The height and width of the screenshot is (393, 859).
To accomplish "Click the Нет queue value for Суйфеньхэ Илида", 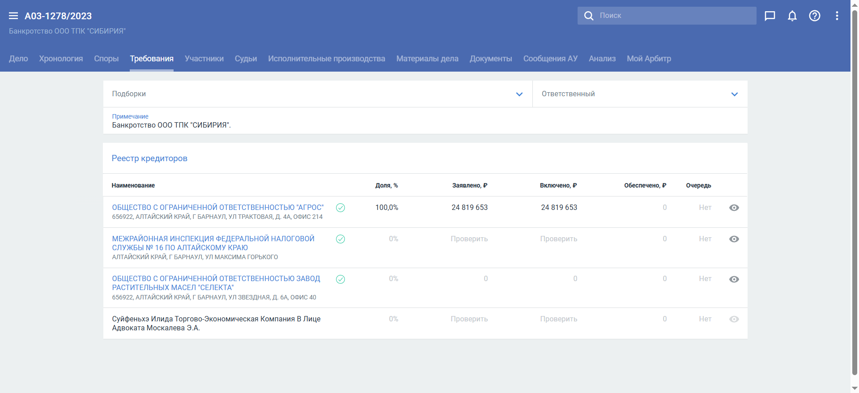I will click(705, 319).
